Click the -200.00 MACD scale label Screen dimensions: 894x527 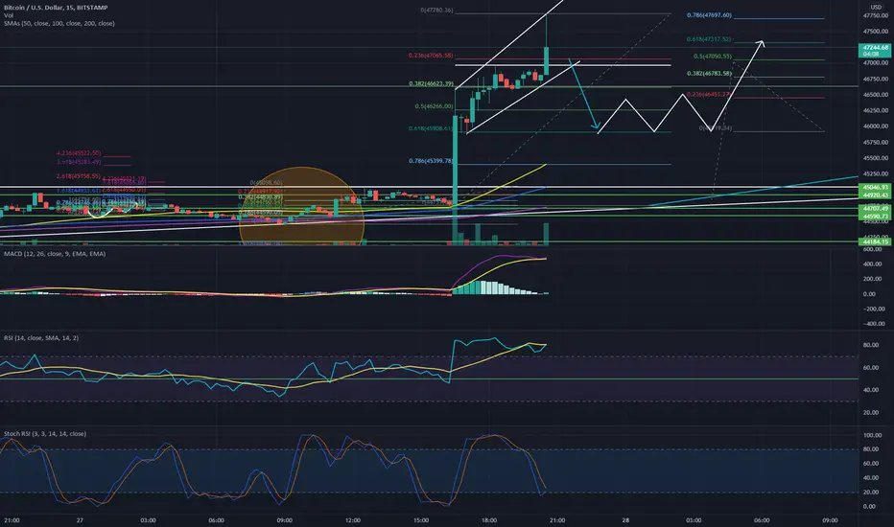coord(872,309)
